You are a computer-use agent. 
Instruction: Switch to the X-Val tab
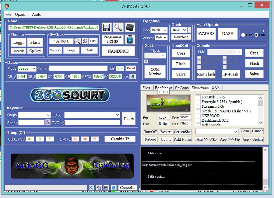click(216, 88)
